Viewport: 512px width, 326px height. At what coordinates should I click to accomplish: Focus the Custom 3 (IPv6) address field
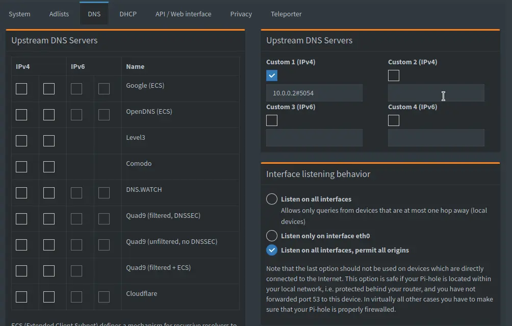(314, 138)
